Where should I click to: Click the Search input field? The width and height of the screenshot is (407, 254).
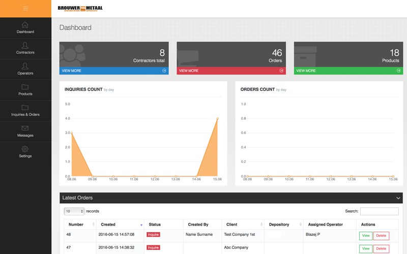pyautogui.click(x=379, y=211)
